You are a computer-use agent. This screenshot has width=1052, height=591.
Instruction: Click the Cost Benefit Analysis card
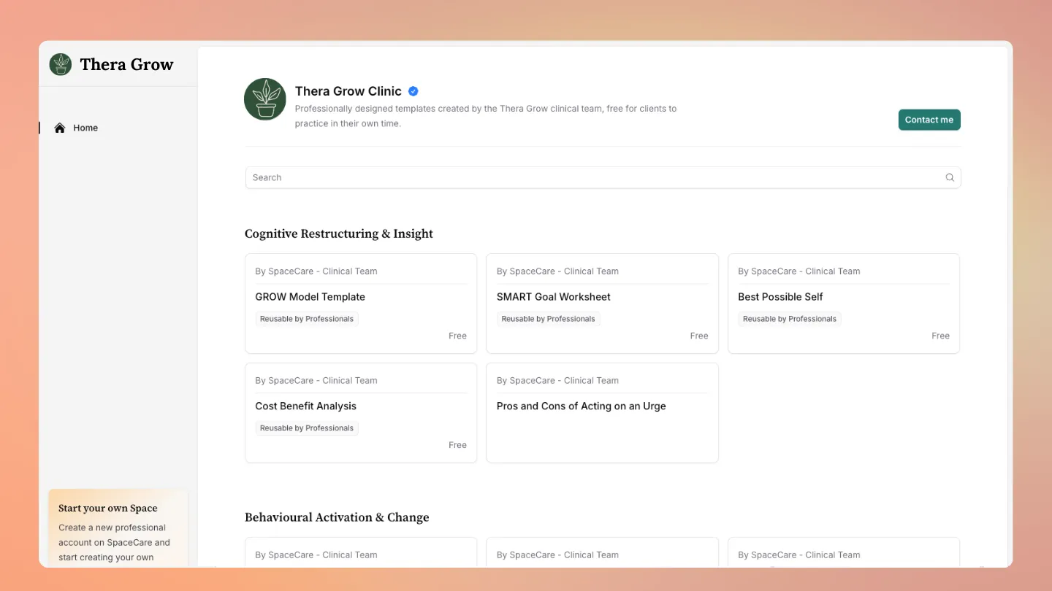360,412
